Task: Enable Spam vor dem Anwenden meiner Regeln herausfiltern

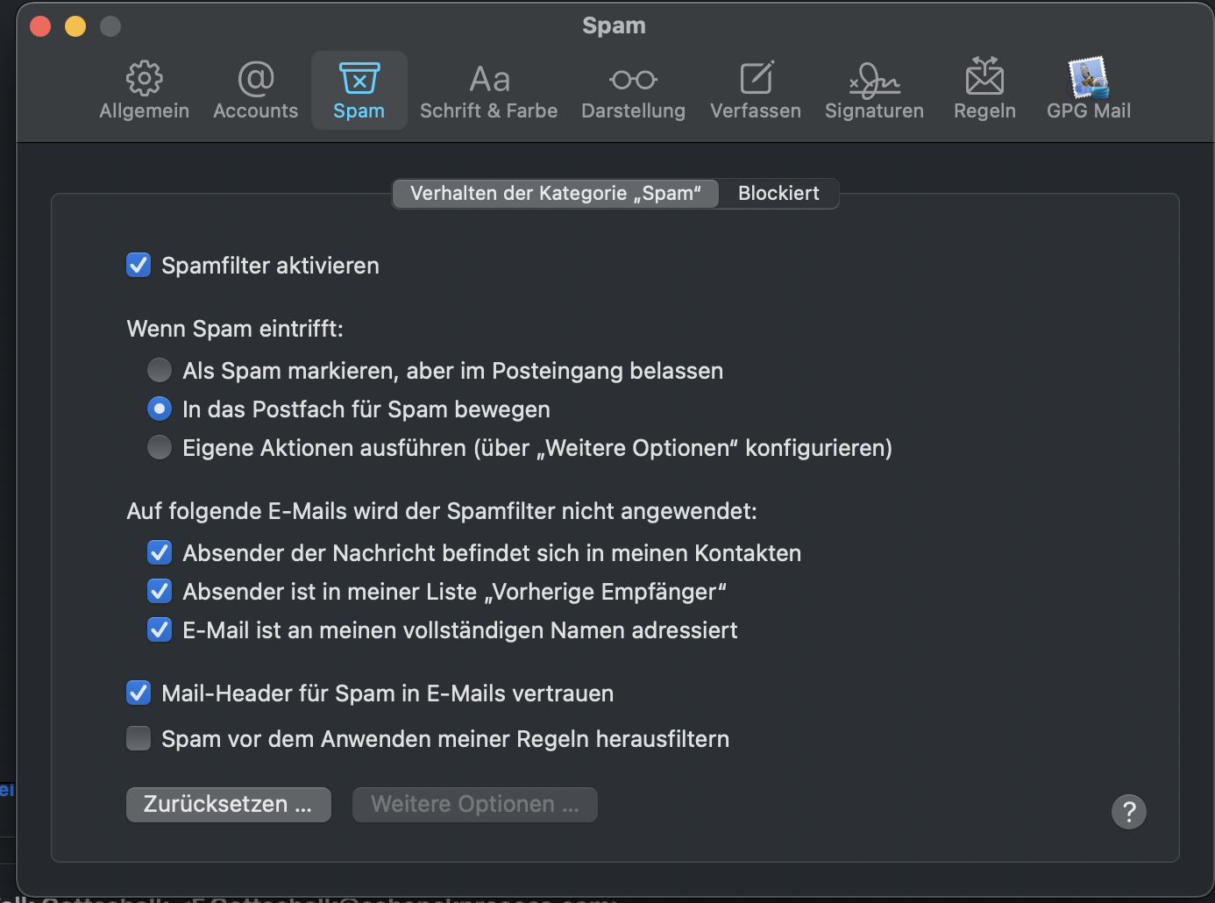Action: pyautogui.click(x=139, y=738)
